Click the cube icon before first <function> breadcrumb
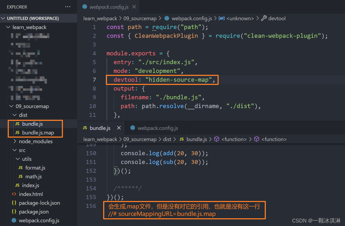The image size is (345, 226). [x=217, y=139]
